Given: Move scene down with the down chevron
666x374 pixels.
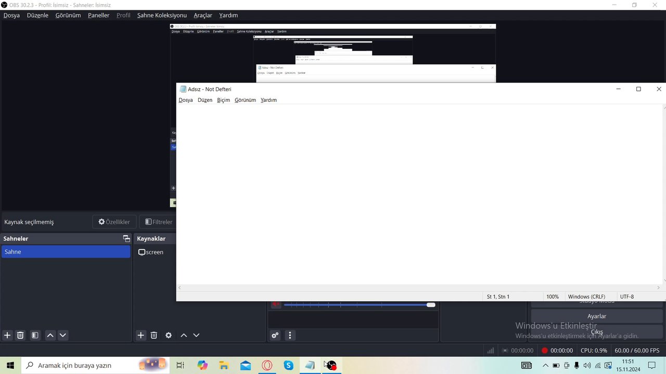Looking at the screenshot, I should coord(63,335).
